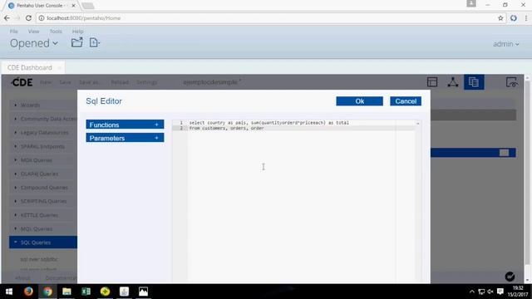Image resolution: width=532 pixels, height=299 pixels.
Task: Click Ok in the Sql Editor dialog
Action: [x=359, y=101]
